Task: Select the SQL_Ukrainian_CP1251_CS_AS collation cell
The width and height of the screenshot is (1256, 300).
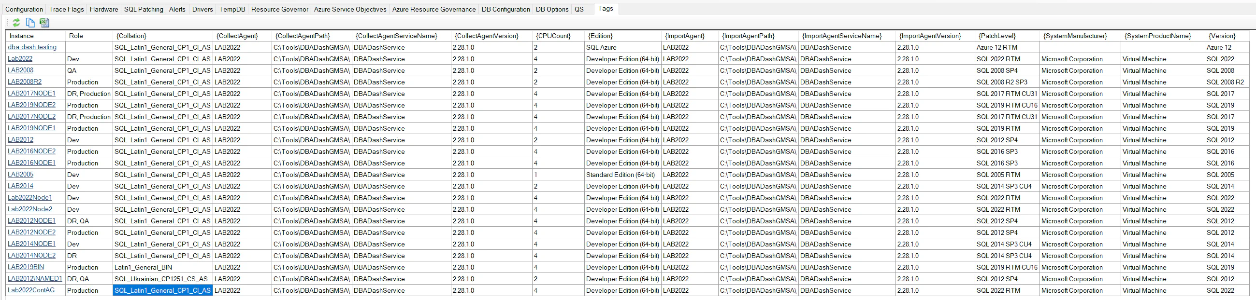Action: tap(163, 279)
